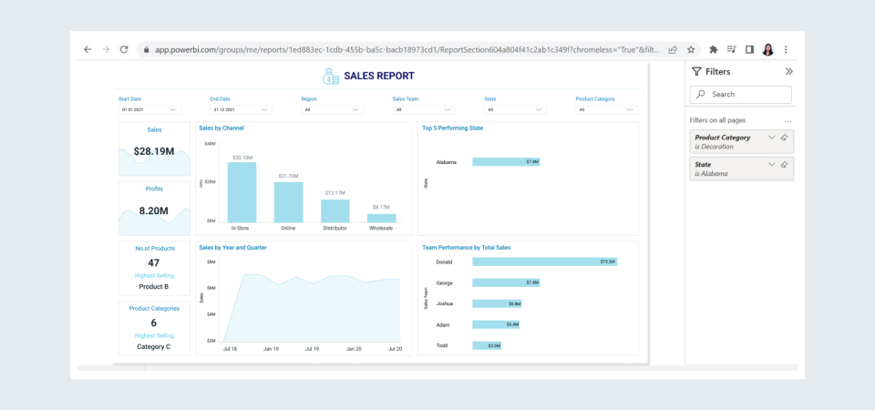Click the lock icon in address bar
Screen dimensions: 875x410
pos(147,49)
